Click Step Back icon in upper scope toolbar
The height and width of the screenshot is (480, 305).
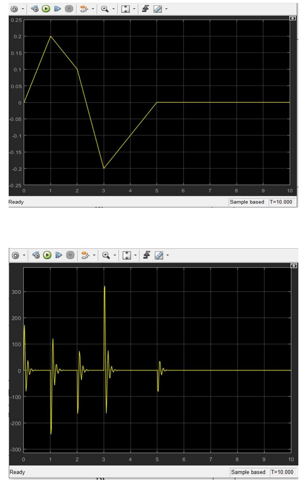(35, 9)
